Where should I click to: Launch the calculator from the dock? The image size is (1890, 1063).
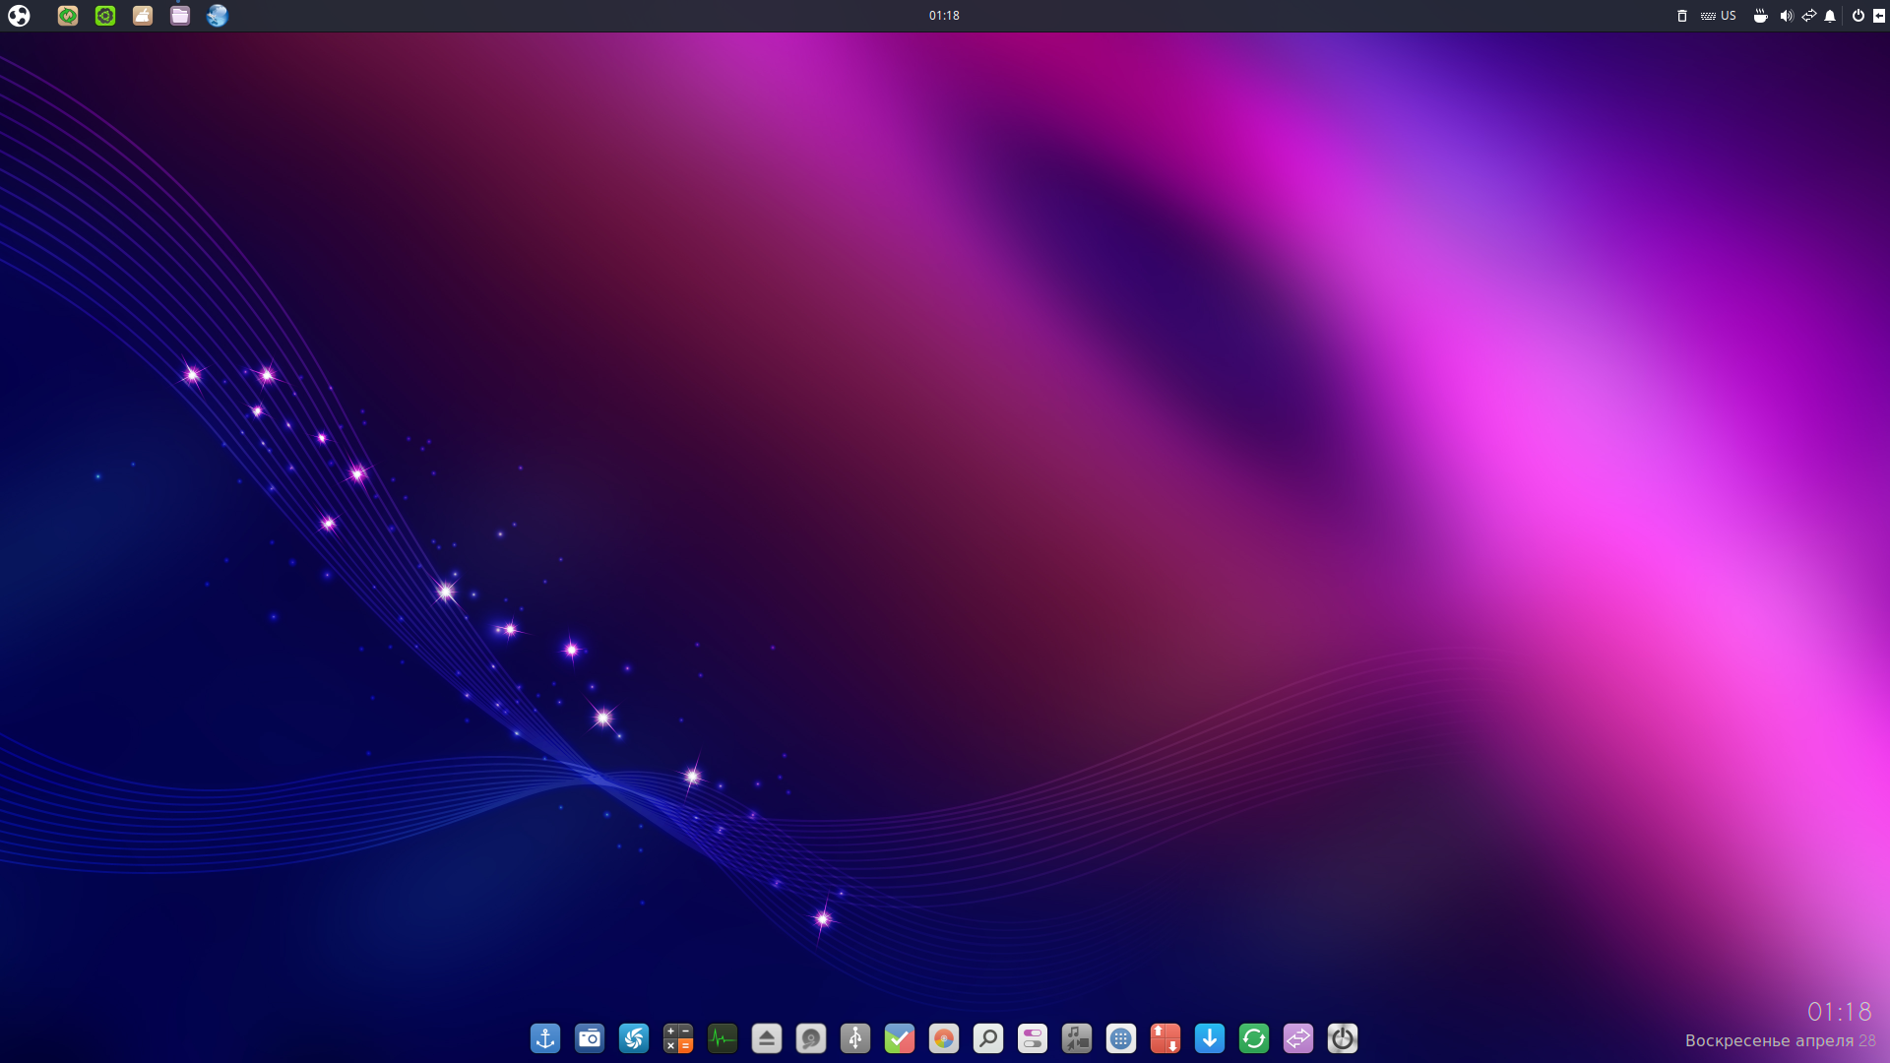coord(678,1038)
